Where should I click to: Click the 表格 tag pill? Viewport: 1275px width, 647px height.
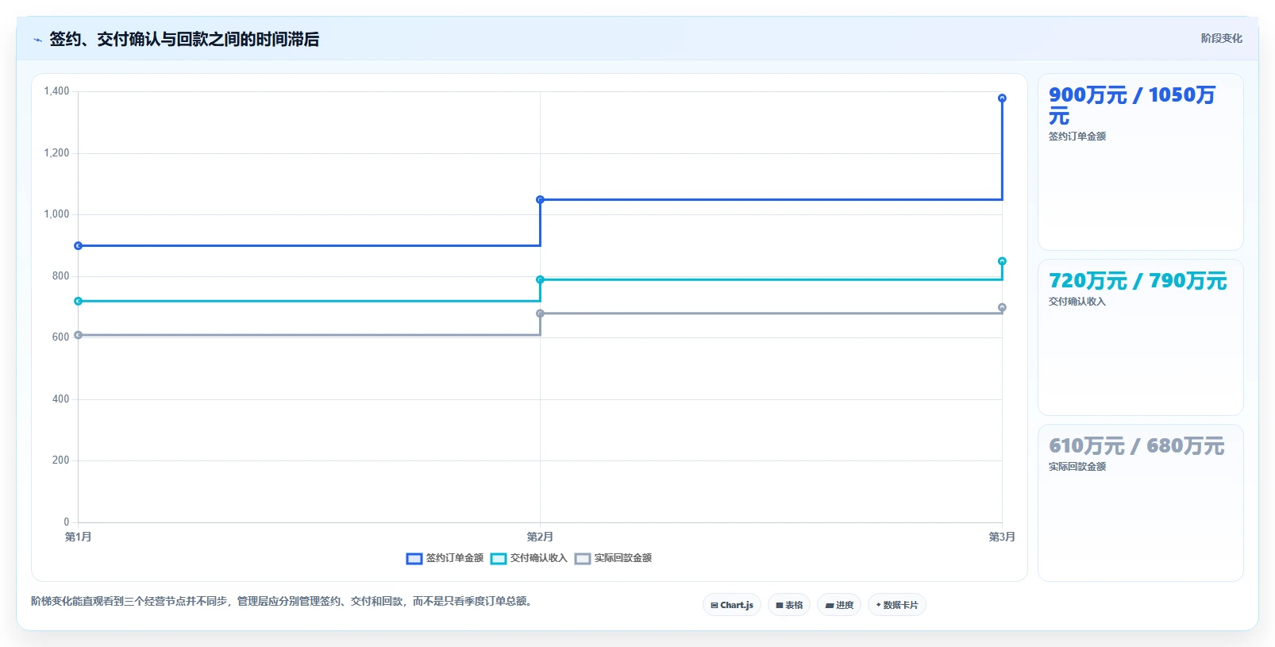[789, 605]
